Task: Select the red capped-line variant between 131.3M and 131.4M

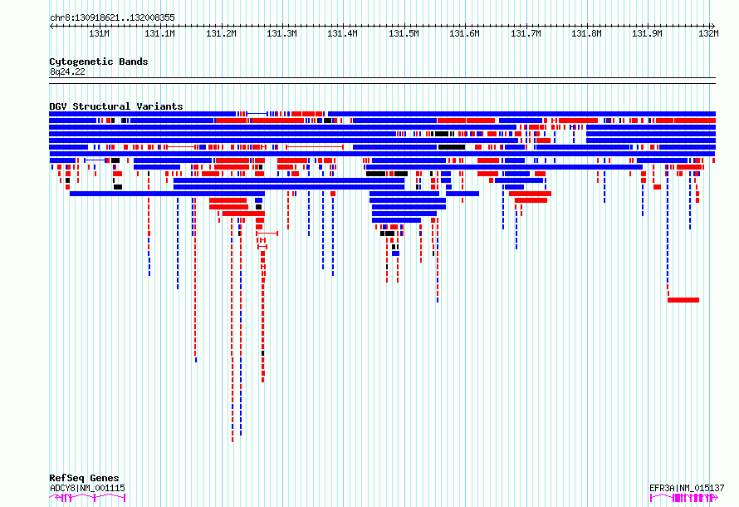Action: (315, 147)
